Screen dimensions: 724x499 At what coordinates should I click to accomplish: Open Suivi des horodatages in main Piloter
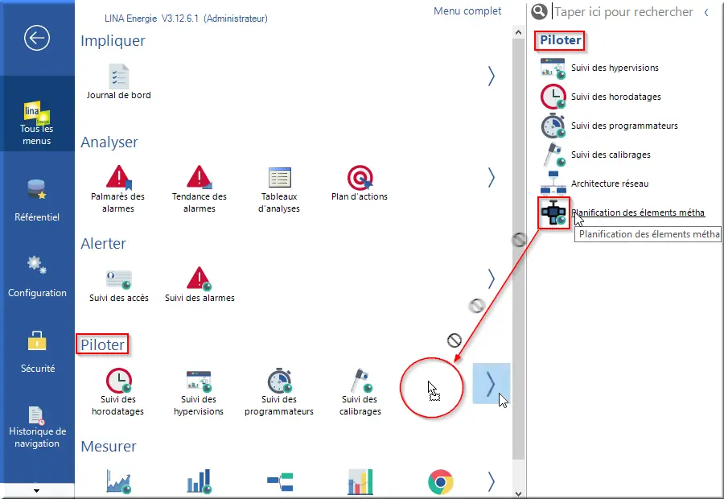click(x=117, y=392)
